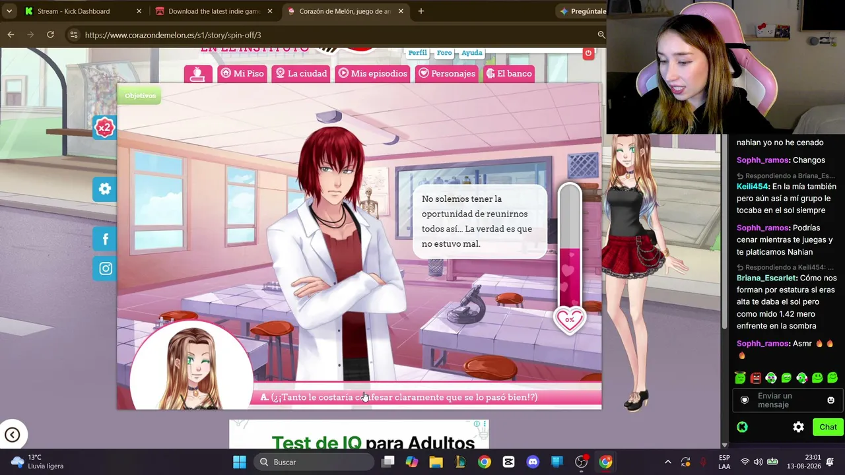Open game settings gear on left sidebar
This screenshot has width=845, height=475.
pyautogui.click(x=105, y=189)
